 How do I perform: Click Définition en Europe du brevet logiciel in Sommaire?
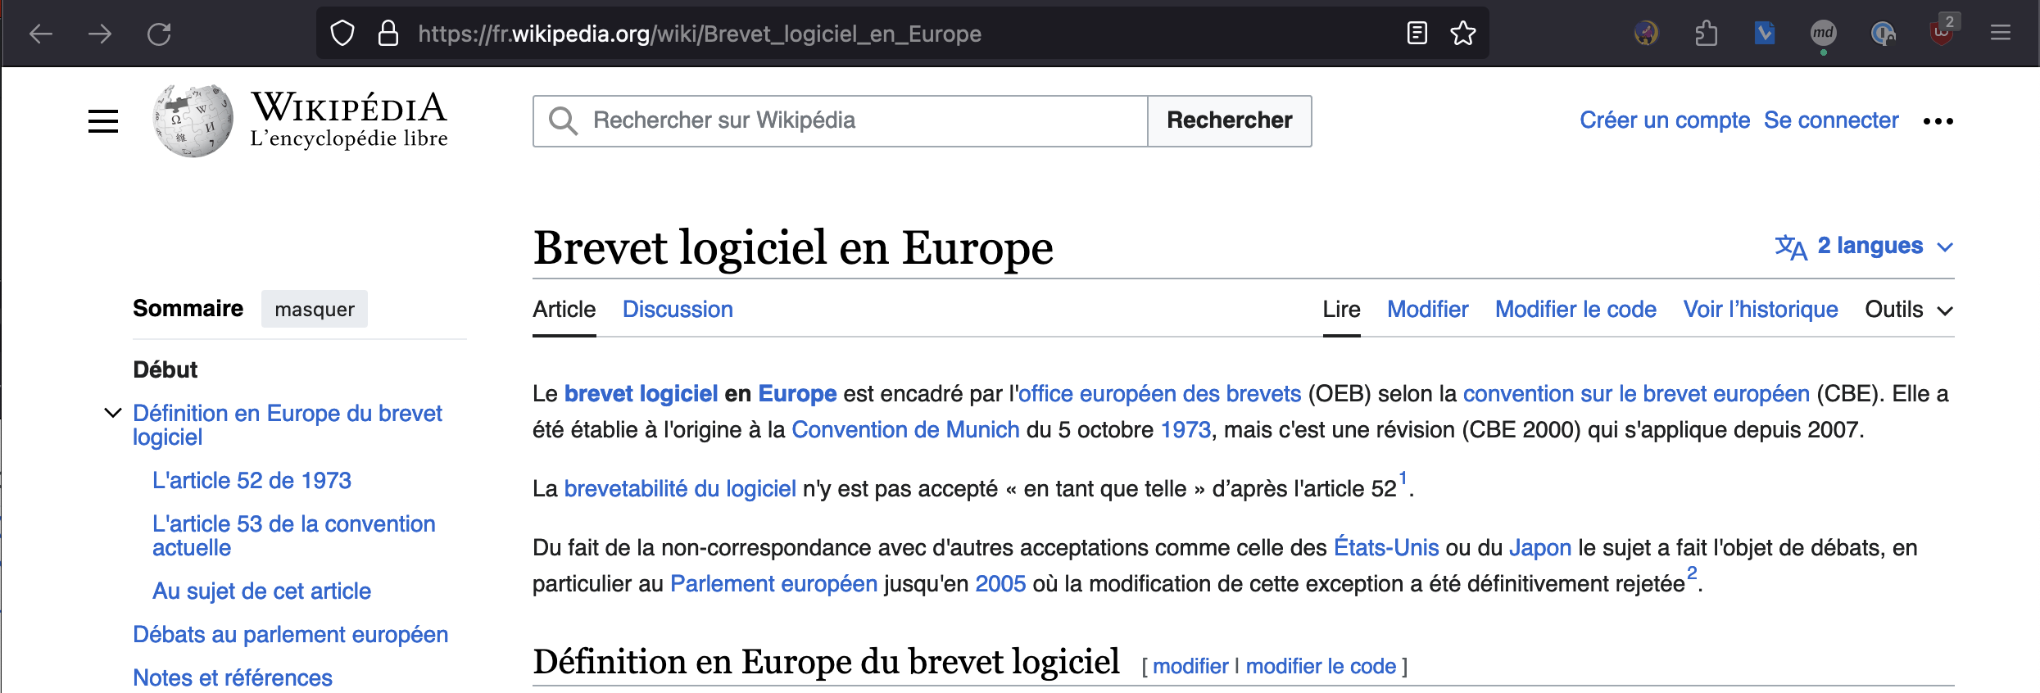point(287,425)
